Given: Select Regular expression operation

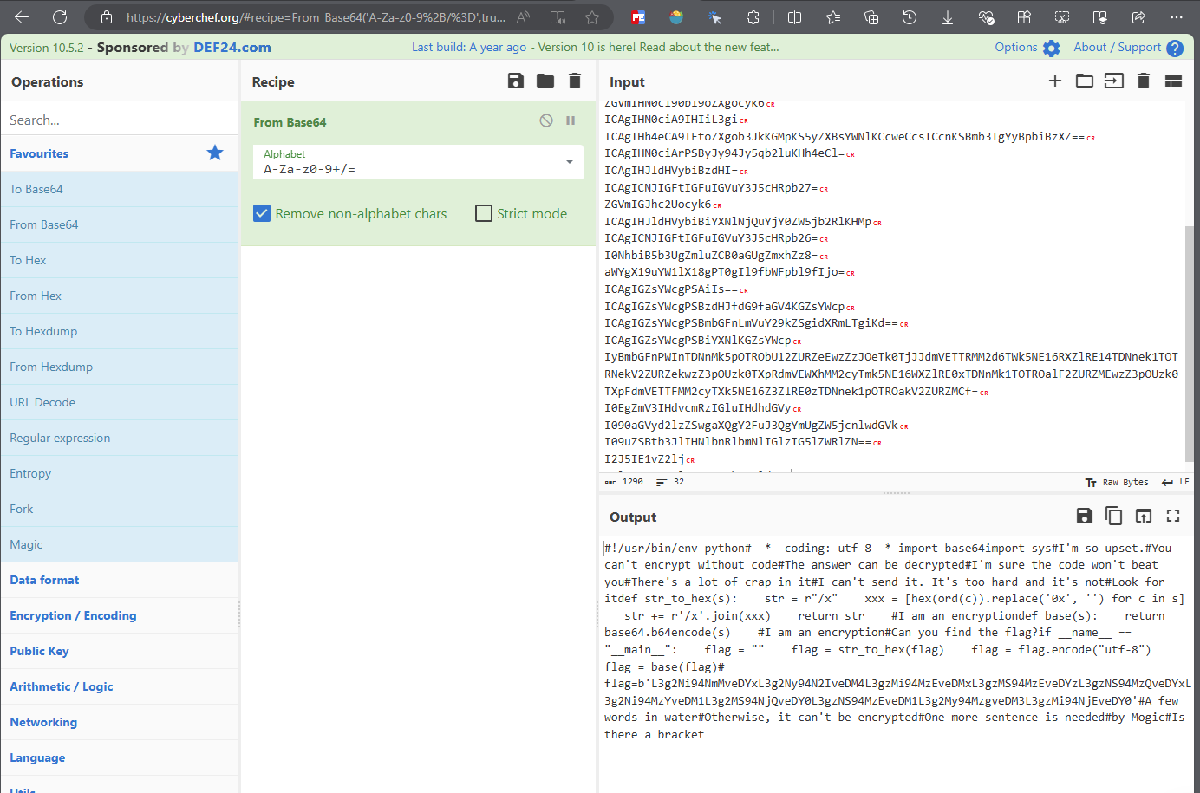Looking at the screenshot, I should (119, 438).
